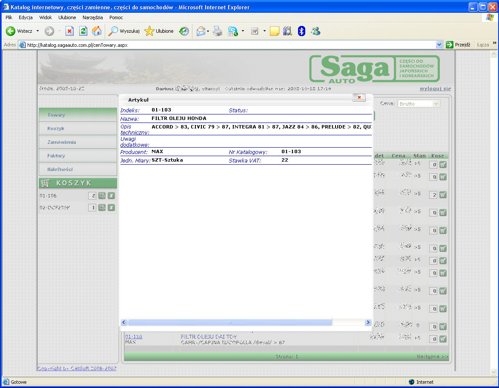
Task: Open the Messenger people icon
Action: (x=315, y=31)
